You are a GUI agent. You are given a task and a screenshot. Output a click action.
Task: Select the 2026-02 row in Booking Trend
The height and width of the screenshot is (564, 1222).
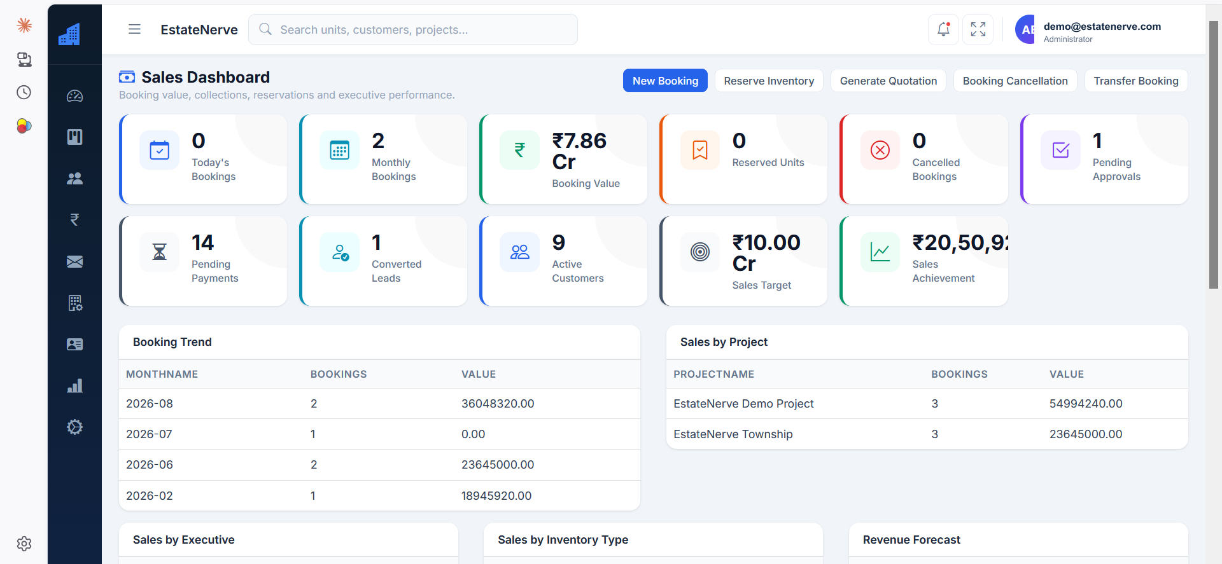click(x=379, y=495)
